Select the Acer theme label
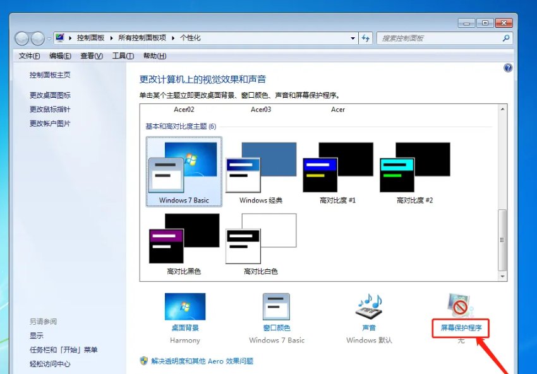Viewport: 537px width, 374px height. (x=338, y=109)
